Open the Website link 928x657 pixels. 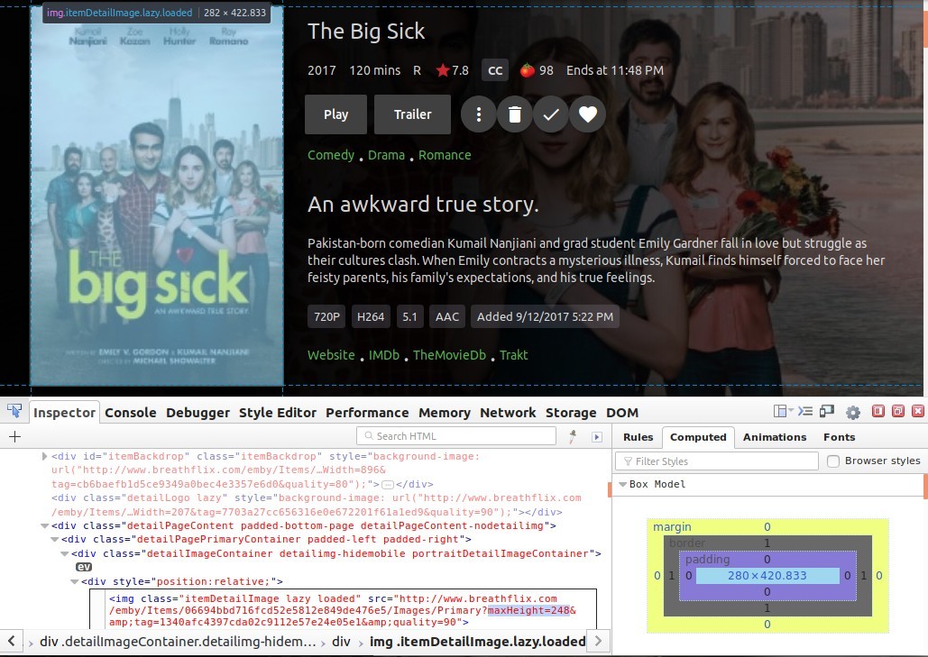click(331, 355)
